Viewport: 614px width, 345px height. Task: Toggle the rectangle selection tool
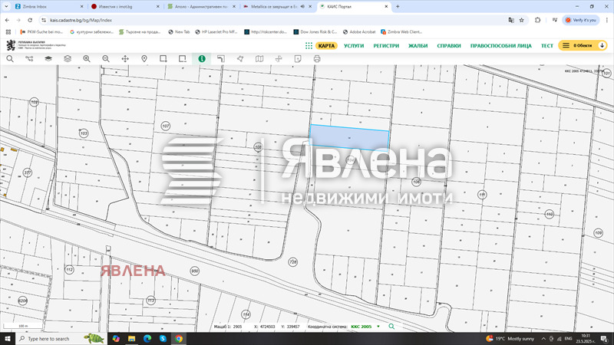click(163, 58)
